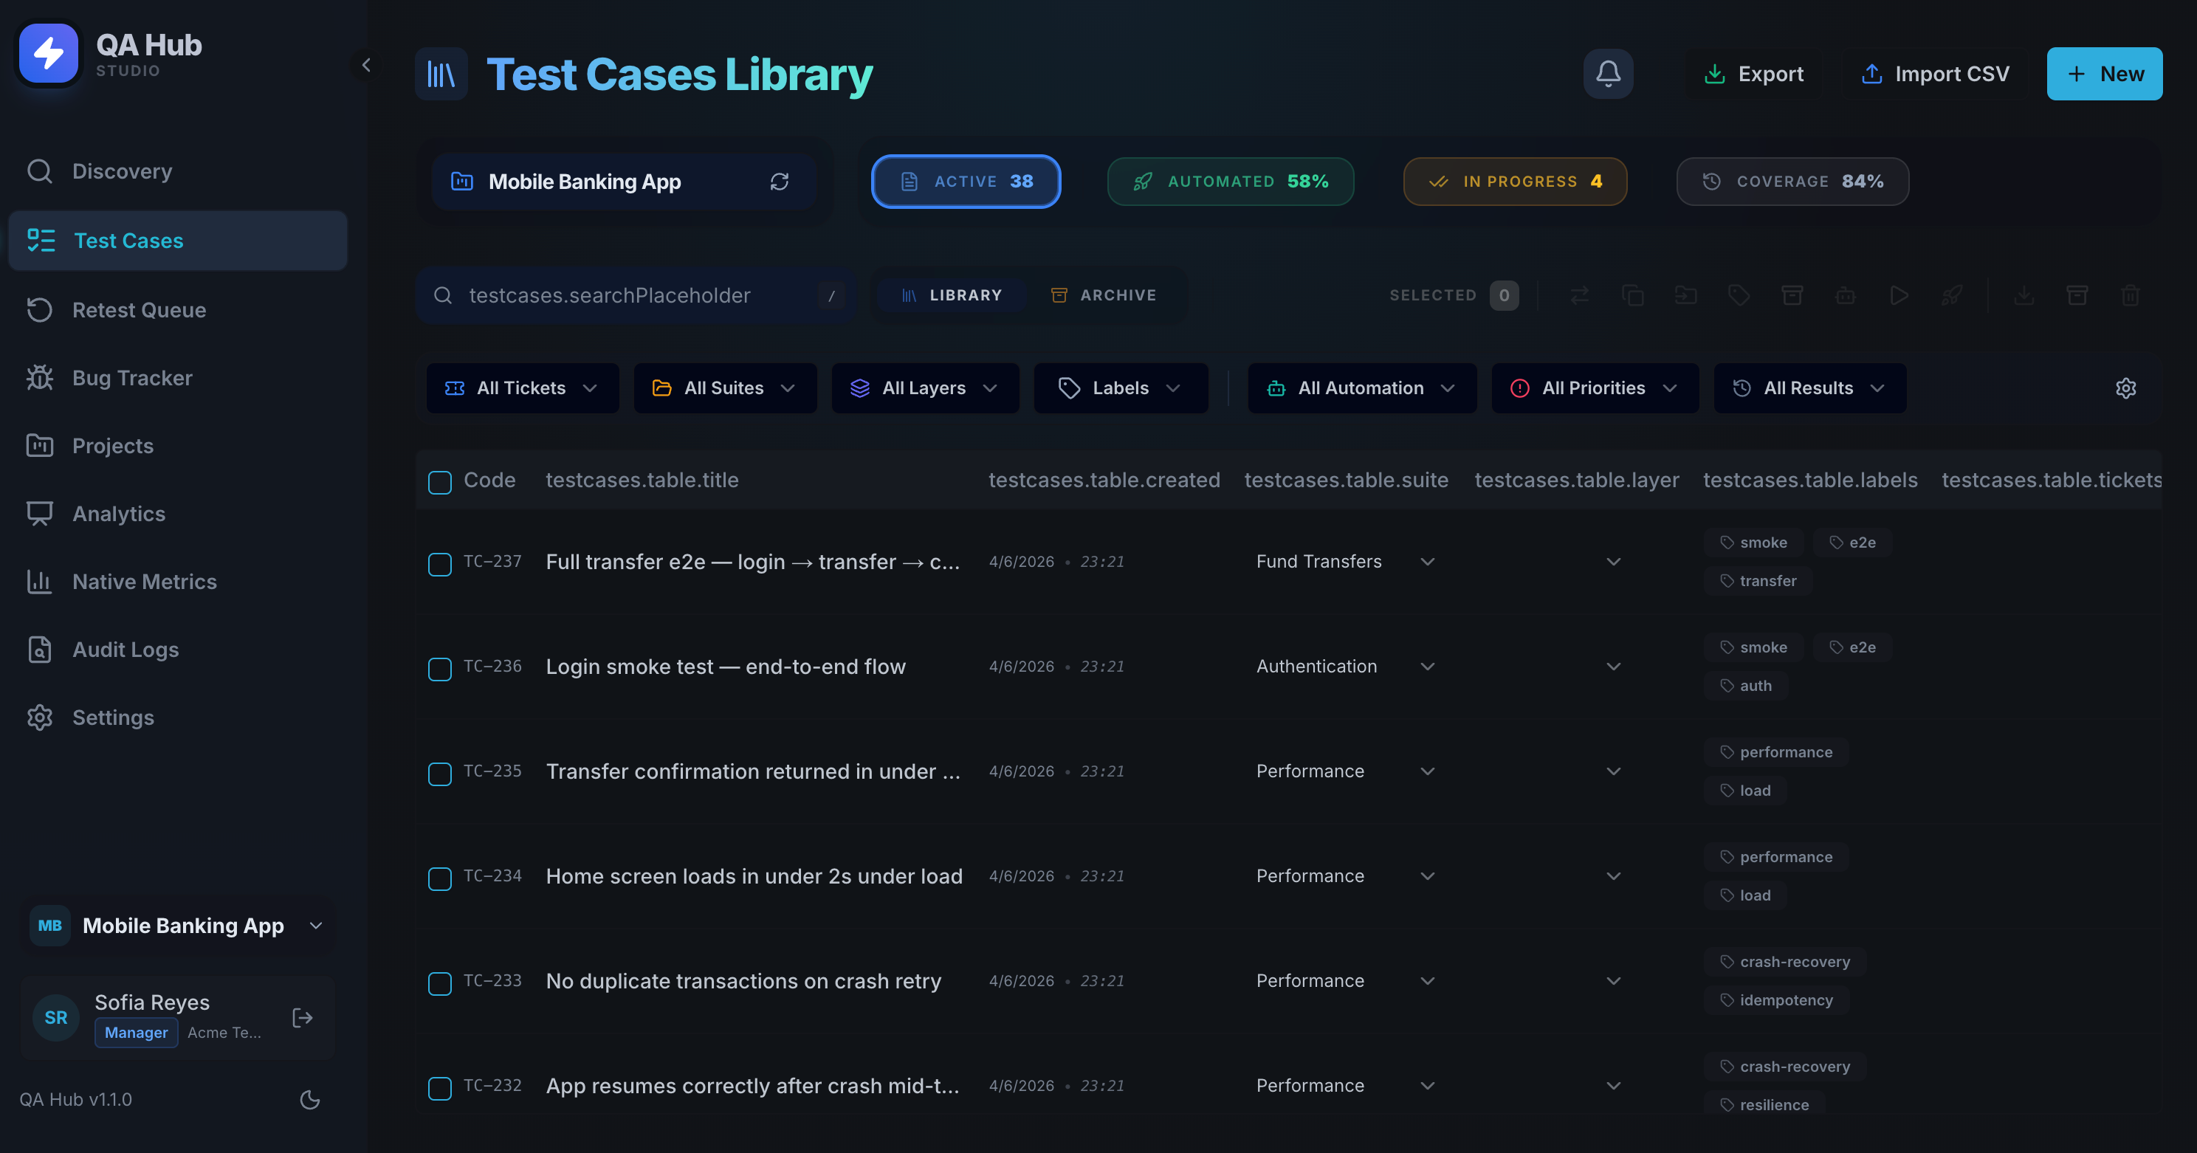Open the All Priorities filter dropdown
Image resolution: width=2197 pixels, height=1153 pixels.
[1595, 388]
